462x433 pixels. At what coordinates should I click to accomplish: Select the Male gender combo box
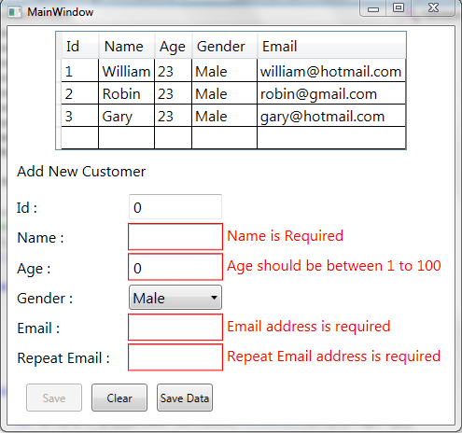tap(175, 298)
